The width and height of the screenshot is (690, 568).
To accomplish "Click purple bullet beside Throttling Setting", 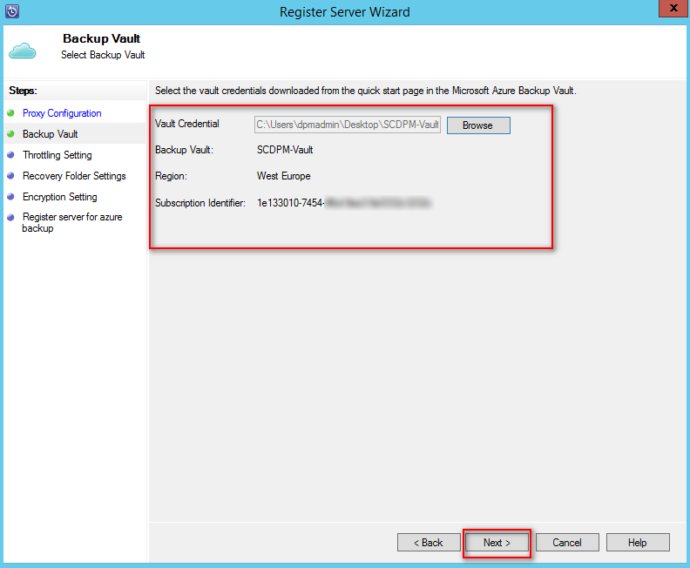I will 11,154.
